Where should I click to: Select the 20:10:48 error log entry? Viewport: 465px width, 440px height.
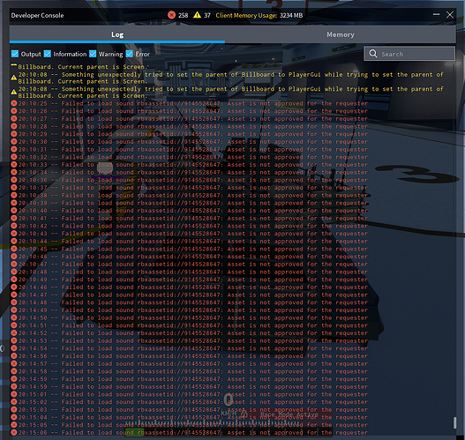[x=189, y=272]
